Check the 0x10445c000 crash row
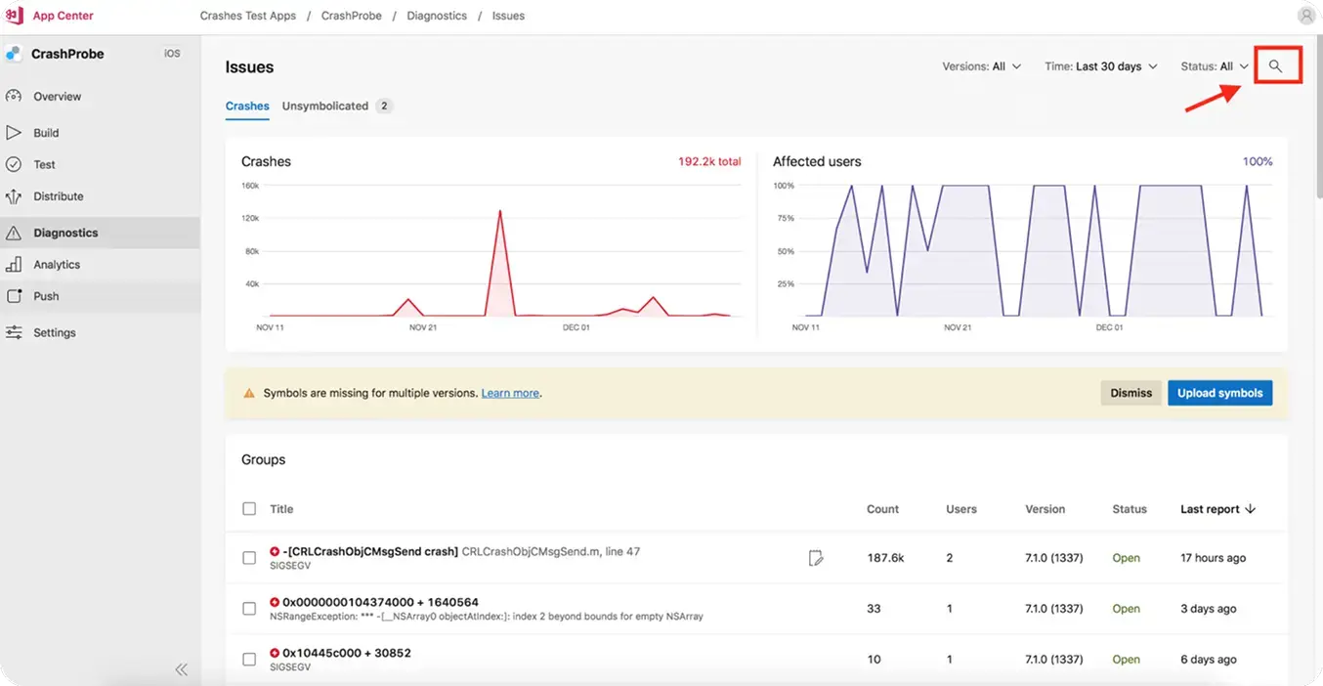 tap(249, 659)
